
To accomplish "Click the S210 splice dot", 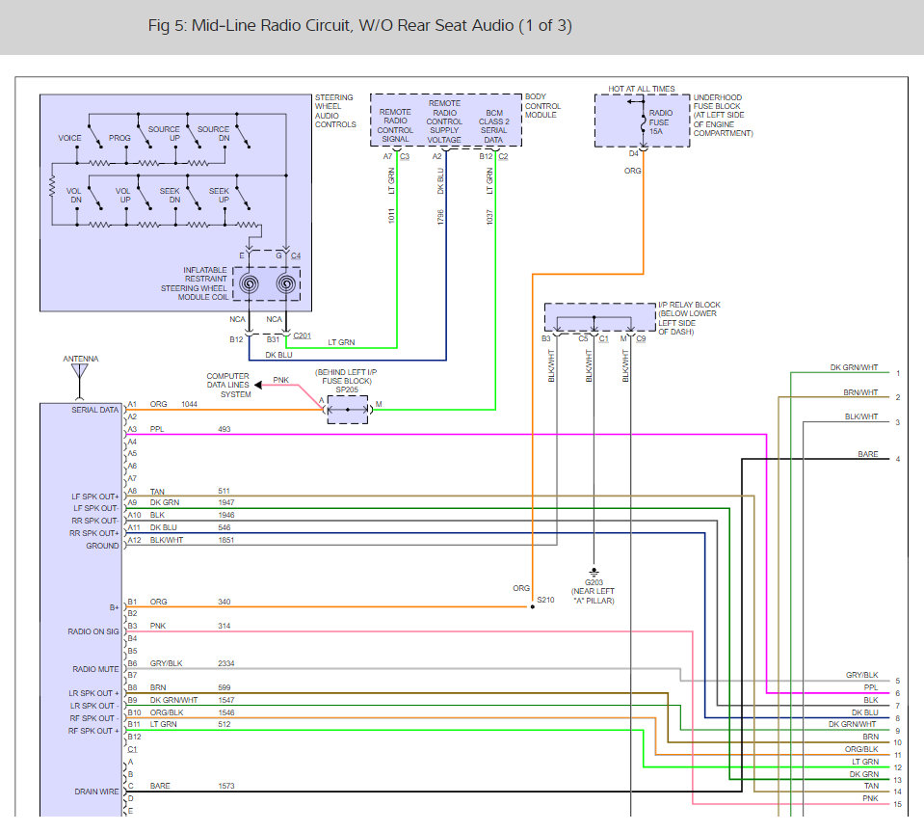I will (x=532, y=606).
